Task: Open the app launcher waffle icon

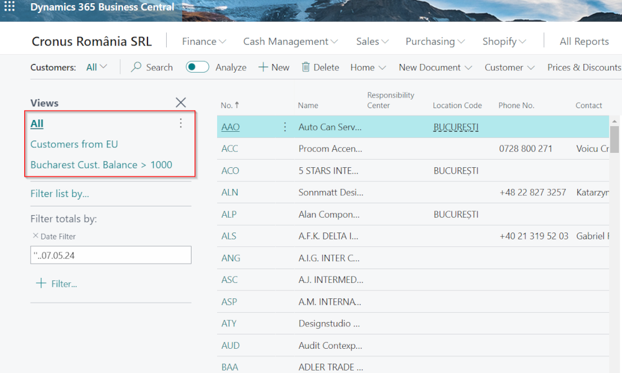Action: click(9, 6)
